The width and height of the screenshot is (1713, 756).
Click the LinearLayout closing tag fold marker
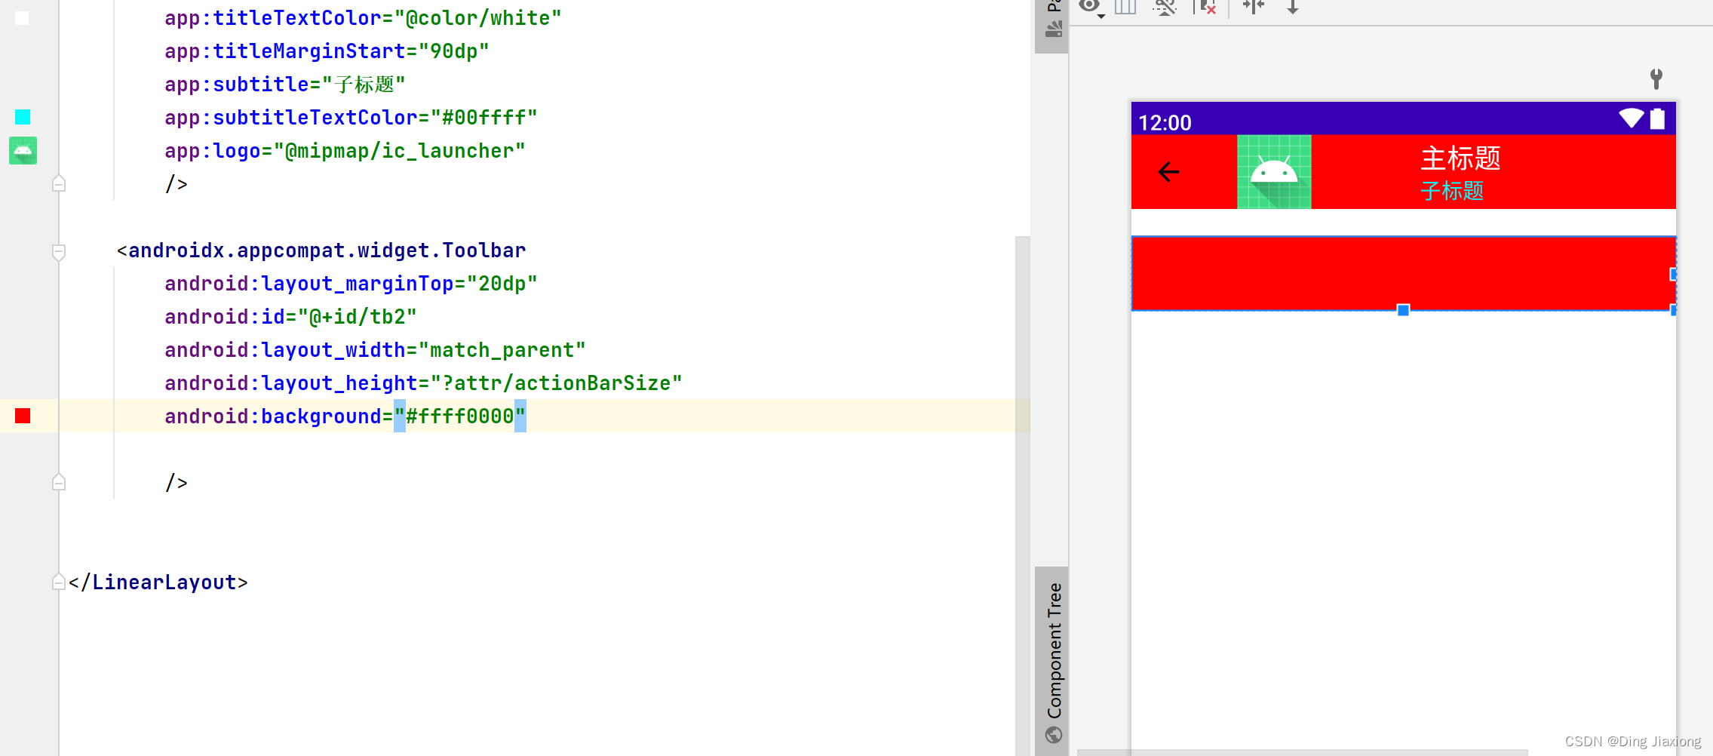point(59,582)
